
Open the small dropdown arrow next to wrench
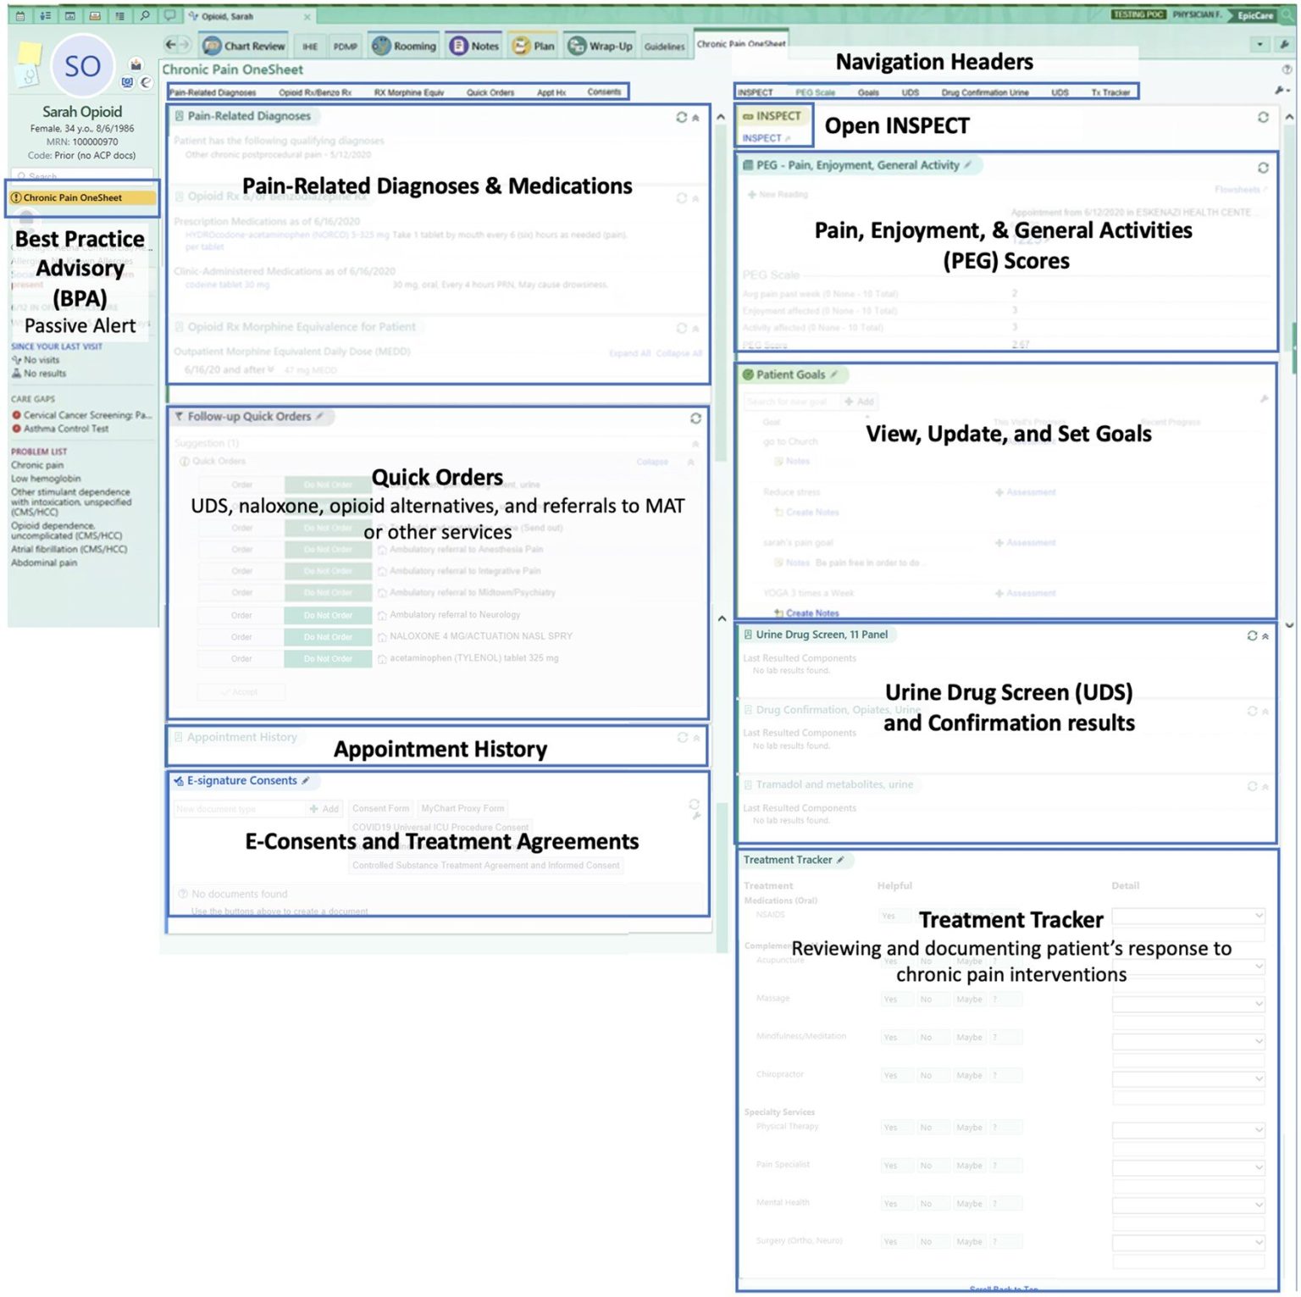[1260, 44]
